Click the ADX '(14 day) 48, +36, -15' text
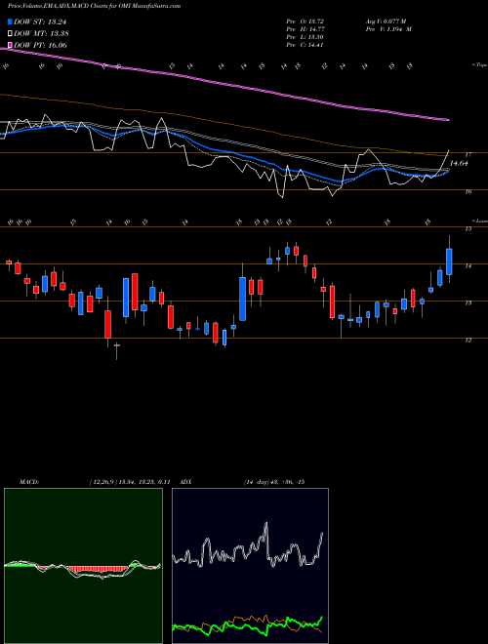The width and height of the screenshot is (488, 644). [273, 482]
